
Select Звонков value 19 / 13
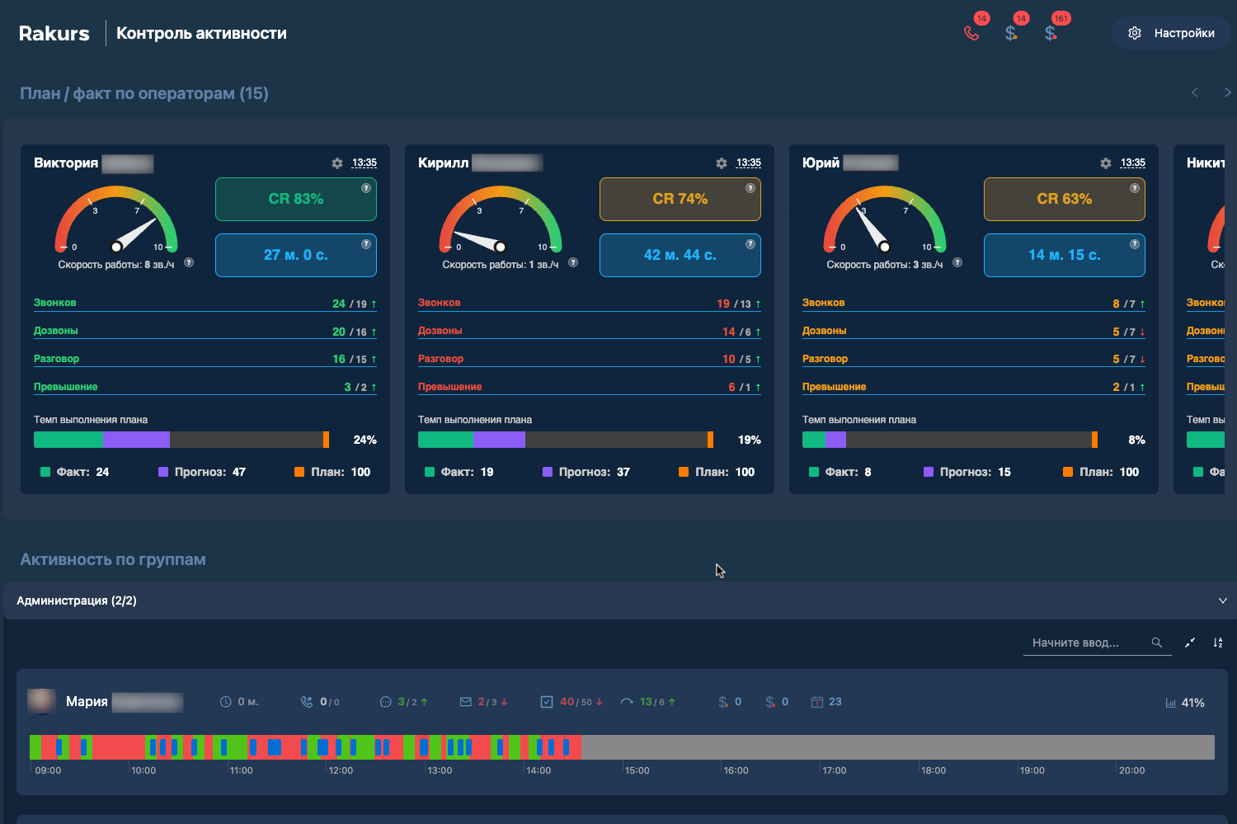(x=738, y=304)
